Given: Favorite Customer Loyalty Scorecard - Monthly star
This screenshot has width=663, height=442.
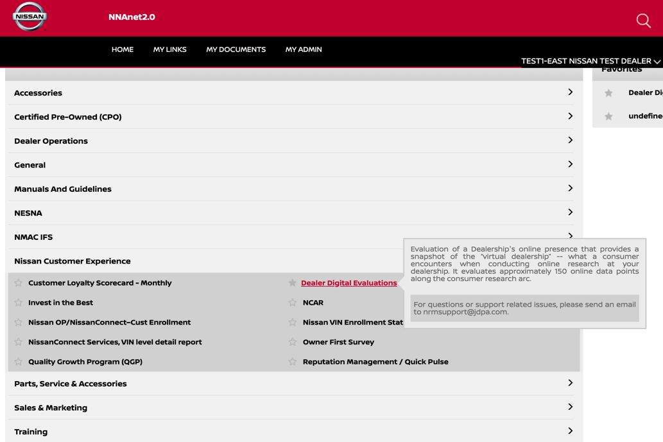Looking at the screenshot, I should click(18, 283).
